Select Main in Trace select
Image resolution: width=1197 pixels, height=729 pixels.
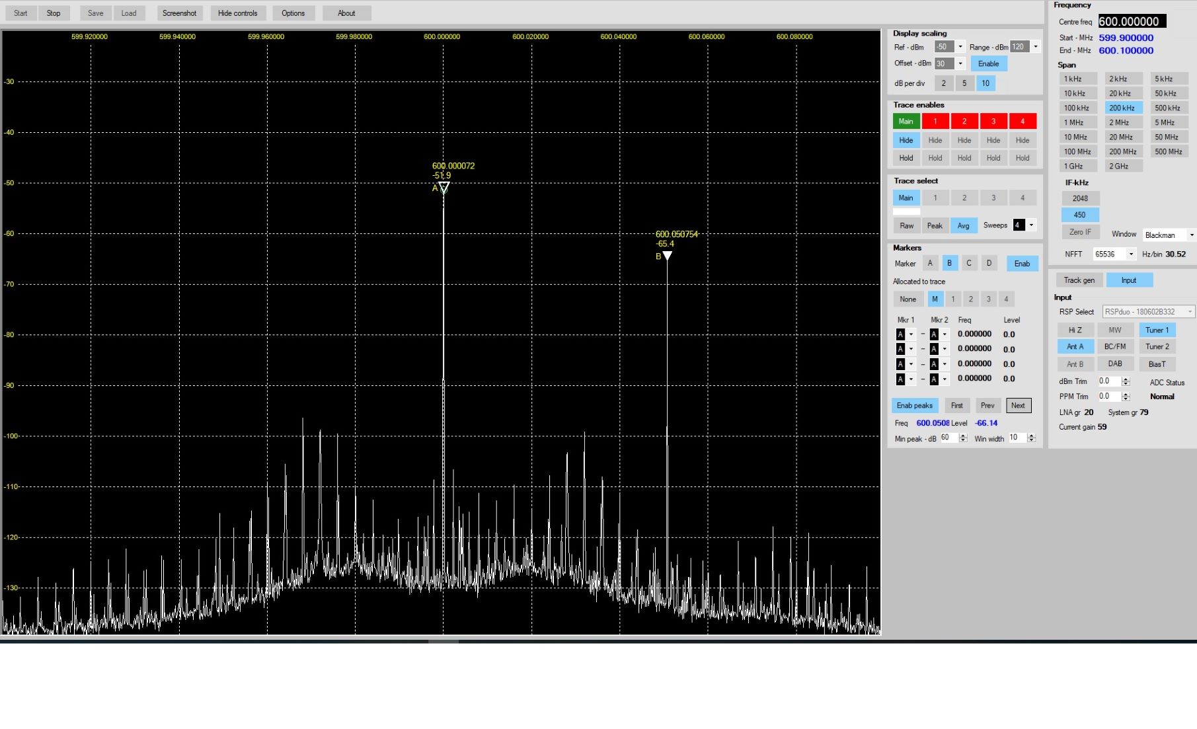906,198
